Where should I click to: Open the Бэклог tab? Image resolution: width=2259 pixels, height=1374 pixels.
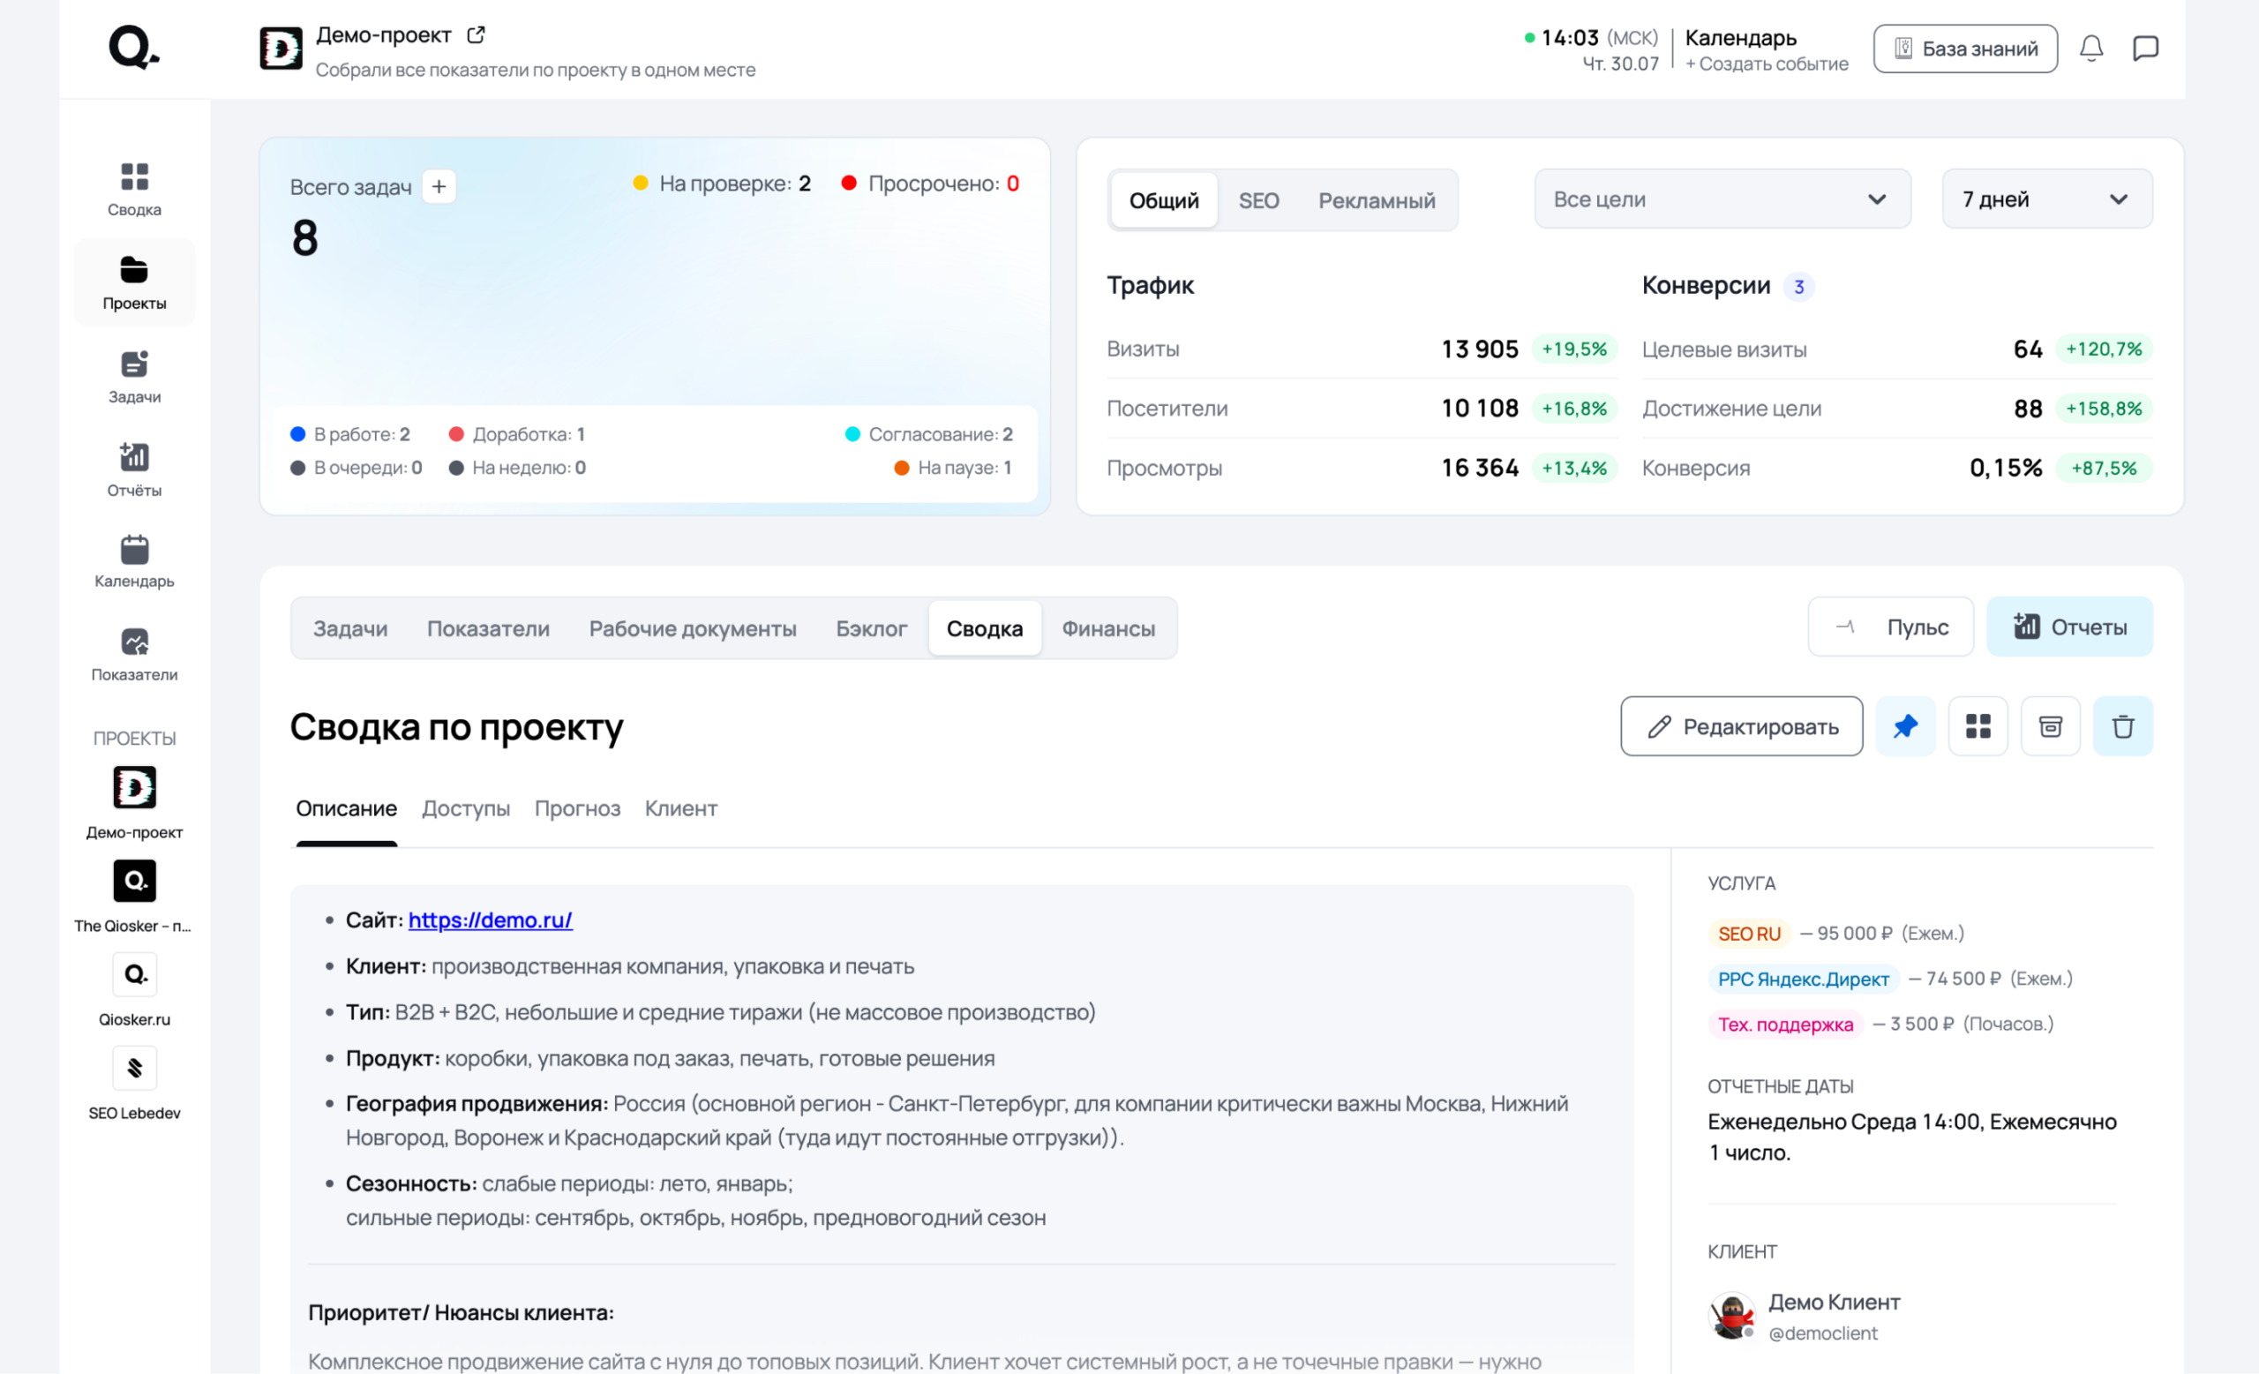coord(871,628)
